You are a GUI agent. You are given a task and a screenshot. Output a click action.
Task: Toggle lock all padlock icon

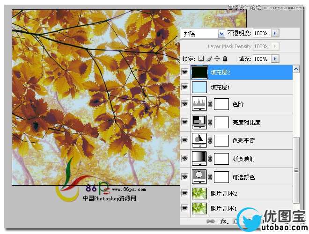tap(225, 58)
